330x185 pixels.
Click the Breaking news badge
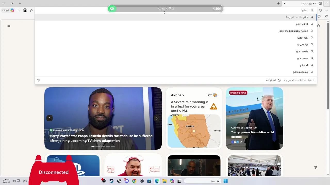[238, 93]
